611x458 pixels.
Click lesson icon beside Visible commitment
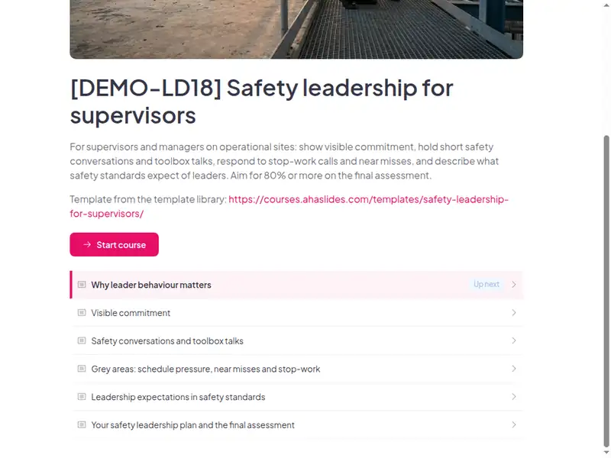pos(82,313)
